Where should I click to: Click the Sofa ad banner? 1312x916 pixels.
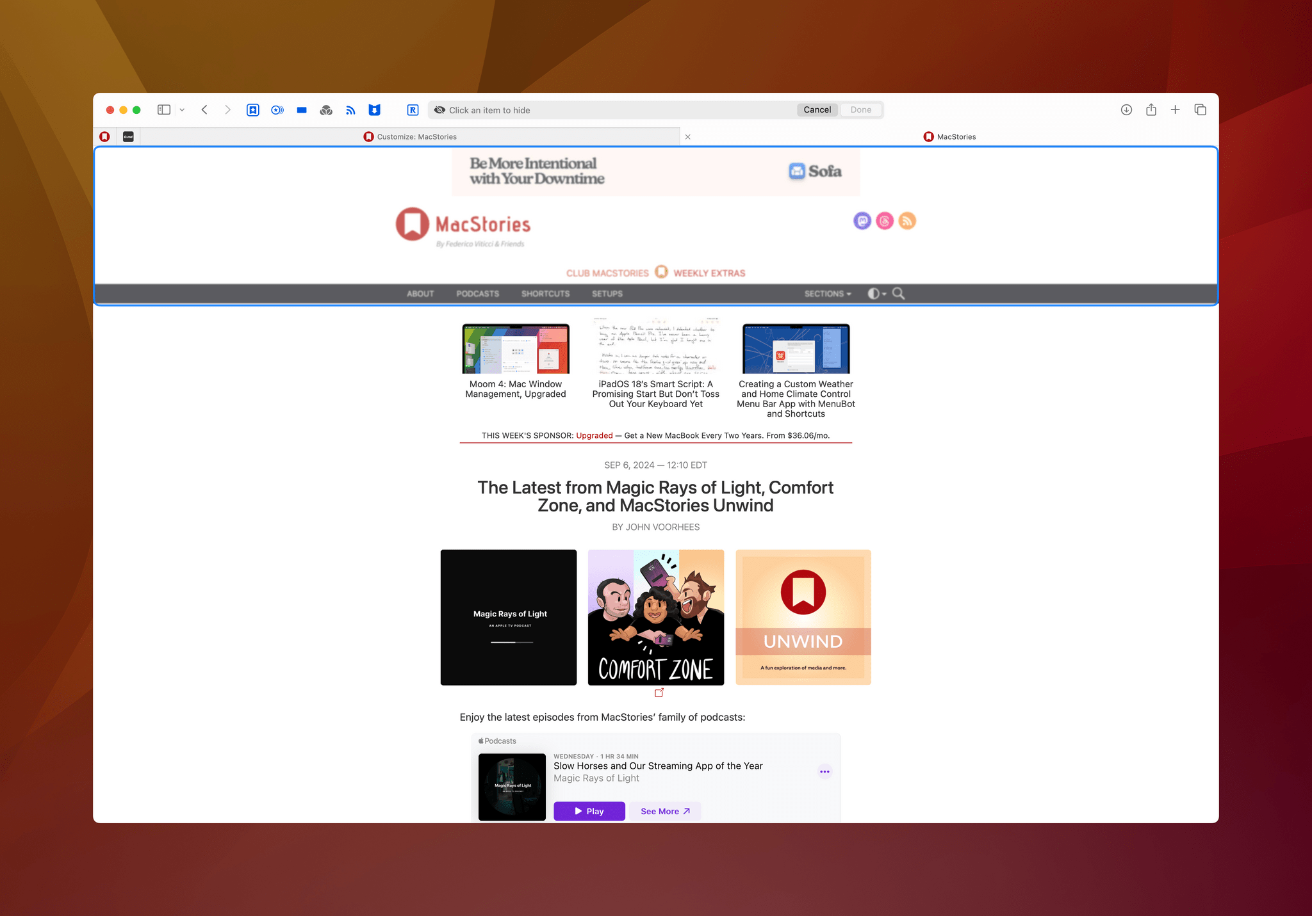pyautogui.click(x=655, y=172)
